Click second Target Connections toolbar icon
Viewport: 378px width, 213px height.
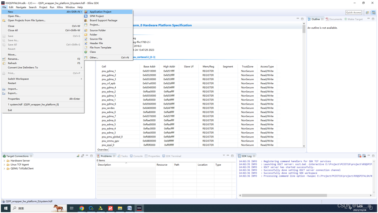pos(83,156)
